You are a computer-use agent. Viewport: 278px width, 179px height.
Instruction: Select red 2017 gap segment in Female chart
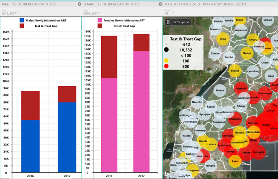tap(141, 43)
